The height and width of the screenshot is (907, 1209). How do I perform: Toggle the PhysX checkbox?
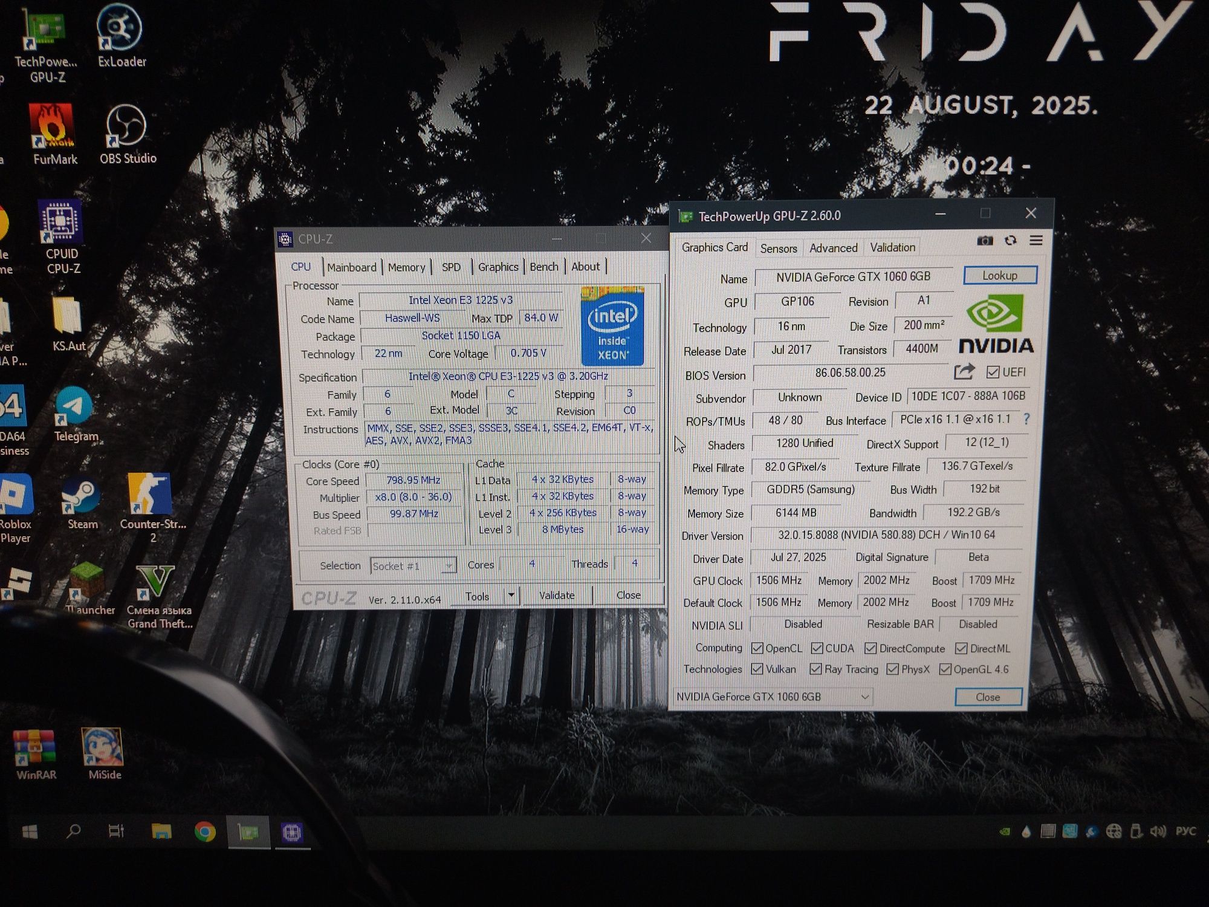point(892,669)
